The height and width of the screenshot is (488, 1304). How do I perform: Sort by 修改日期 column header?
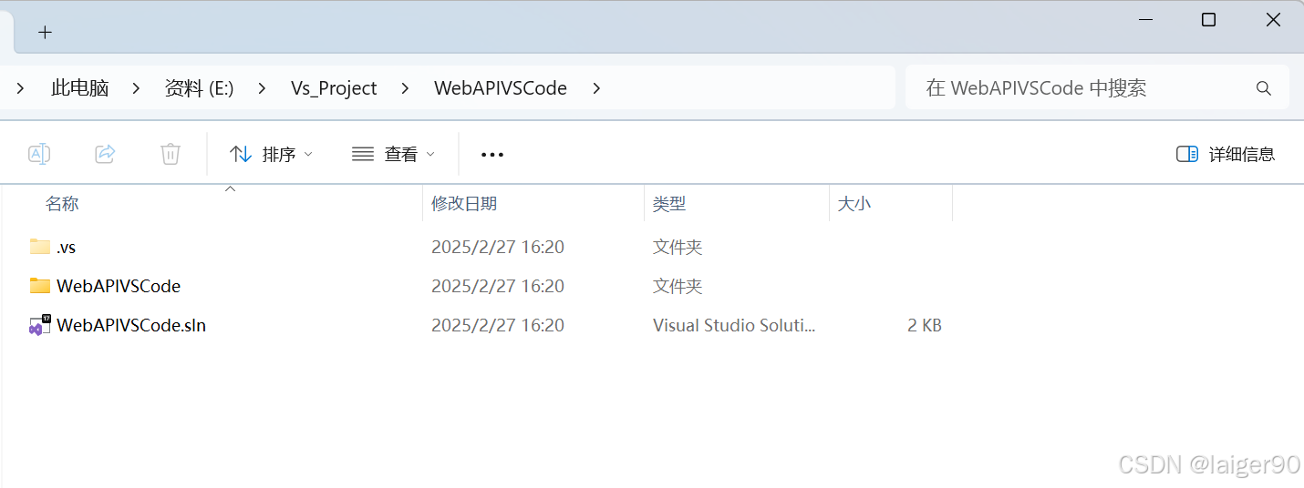pos(464,204)
